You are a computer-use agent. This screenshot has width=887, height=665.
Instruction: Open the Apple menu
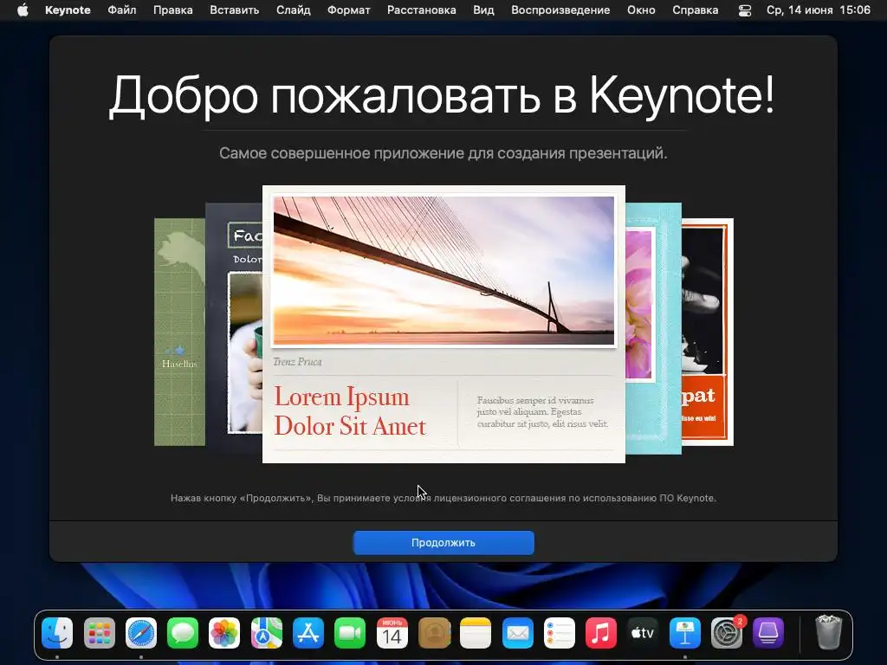[23, 10]
